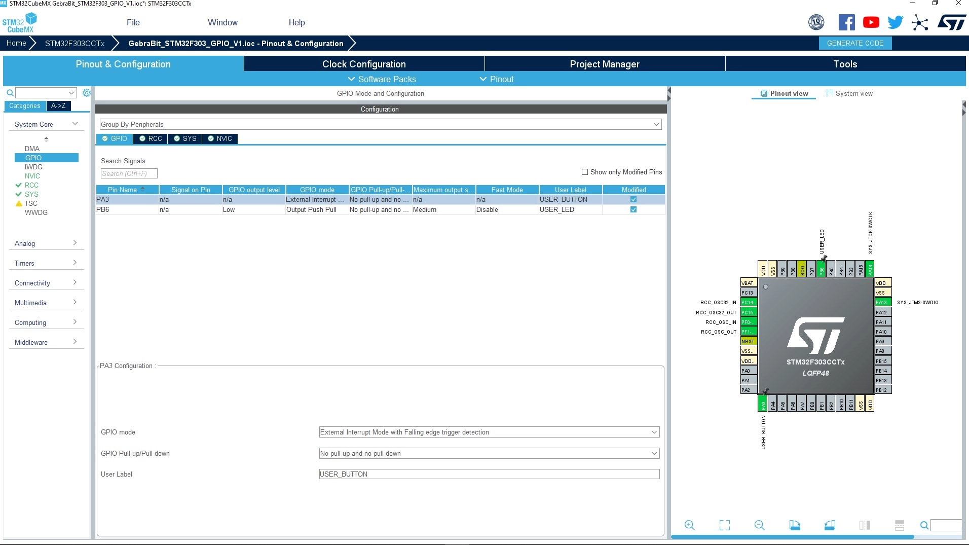This screenshot has width=969, height=545.
Task: Select the NRST pin on the chip
Action: tap(749, 341)
